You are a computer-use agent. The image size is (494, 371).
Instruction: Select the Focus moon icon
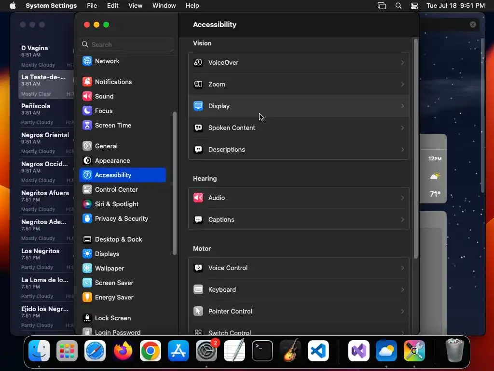click(x=87, y=111)
